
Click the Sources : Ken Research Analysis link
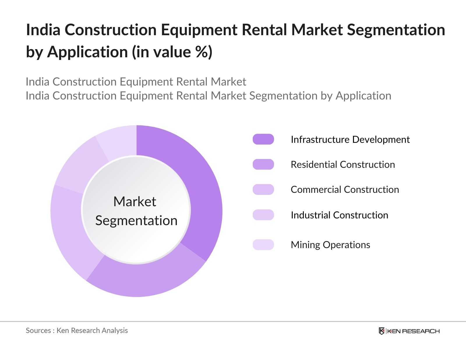(x=77, y=330)
